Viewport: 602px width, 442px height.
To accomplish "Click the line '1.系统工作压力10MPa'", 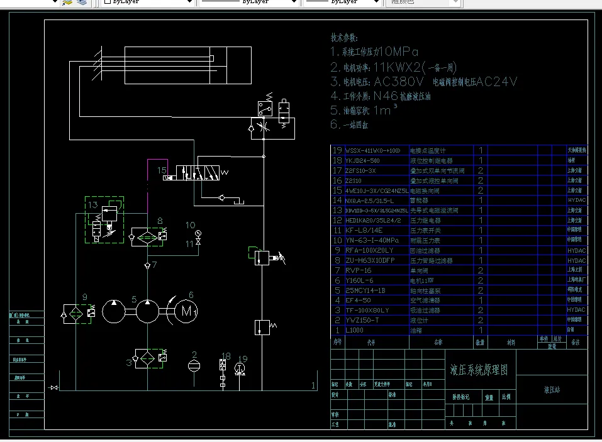I will click(x=374, y=52).
